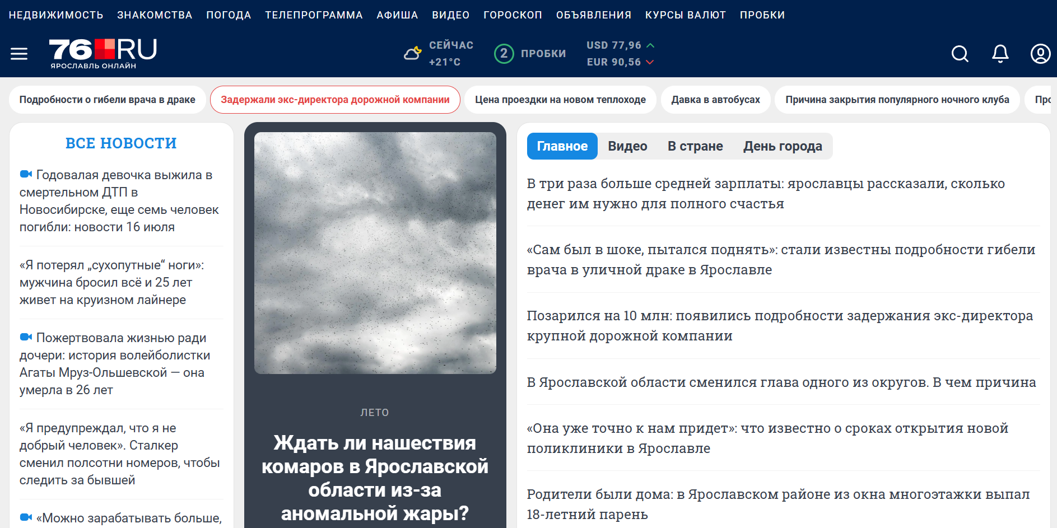
Task: Open ТЕЛЕПРОГРАММА in top menu
Action: pyautogui.click(x=314, y=15)
